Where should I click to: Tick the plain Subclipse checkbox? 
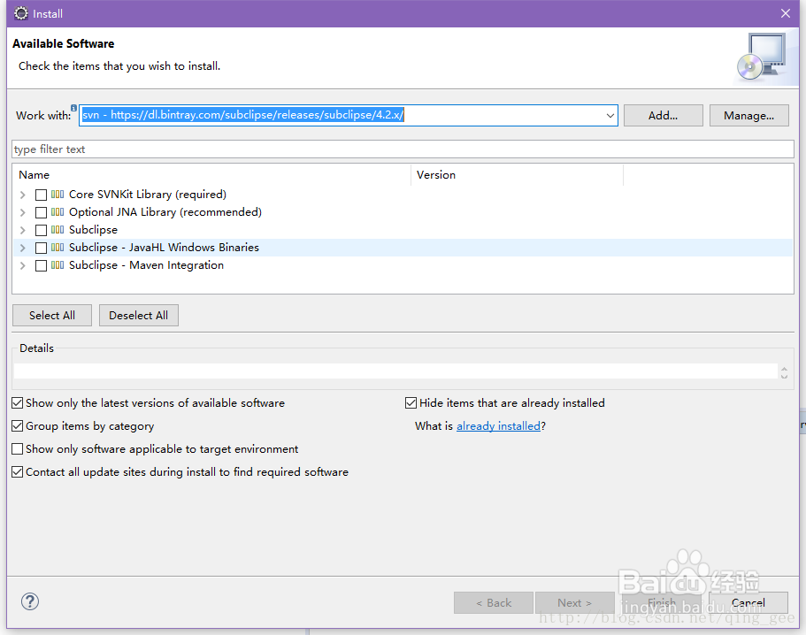coord(41,230)
